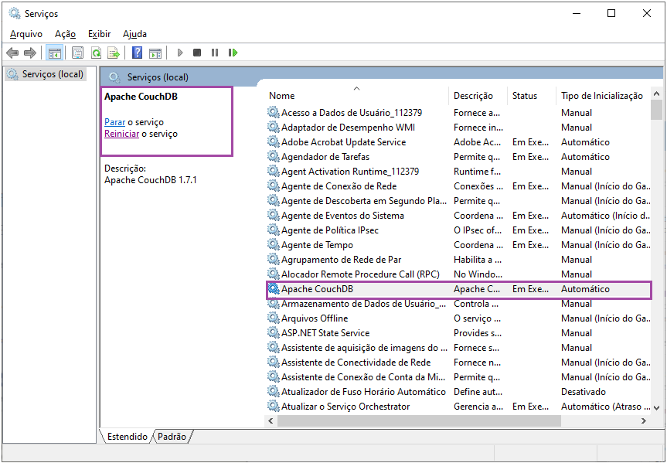
Task: Open the Ajuda menu
Action: coord(134,34)
